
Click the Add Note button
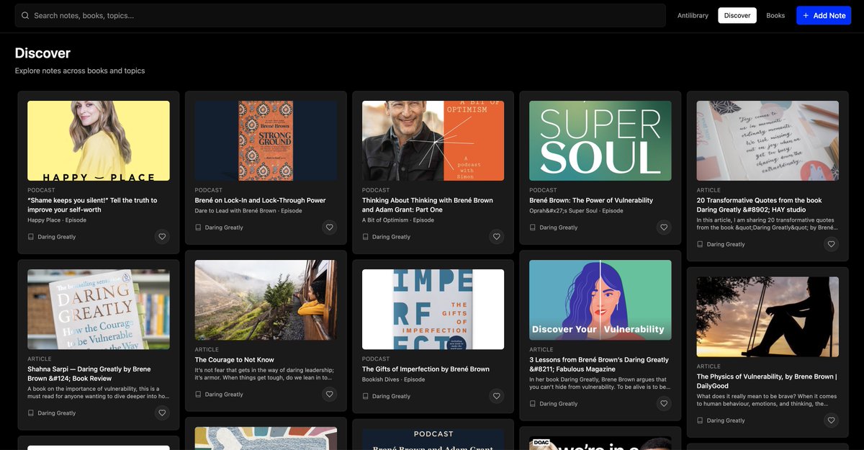click(x=824, y=15)
